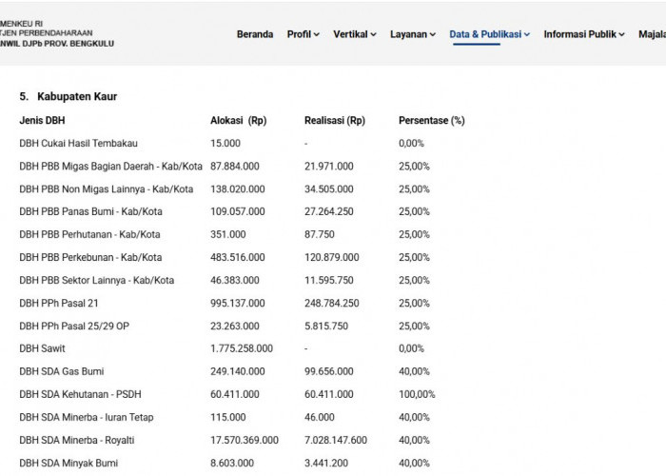The image size is (666, 476).
Task: Click the 17.570.369.000 allocation value
Action: pyautogui.click(x=245, y=440)
